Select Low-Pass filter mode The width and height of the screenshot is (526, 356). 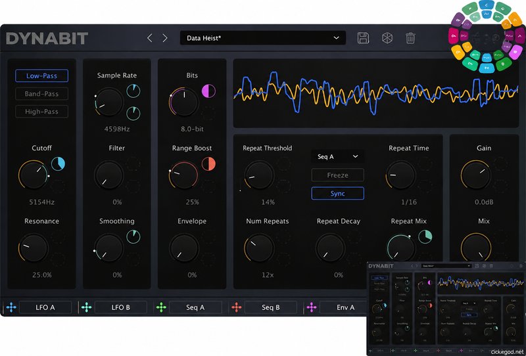(x=41, y=76)
